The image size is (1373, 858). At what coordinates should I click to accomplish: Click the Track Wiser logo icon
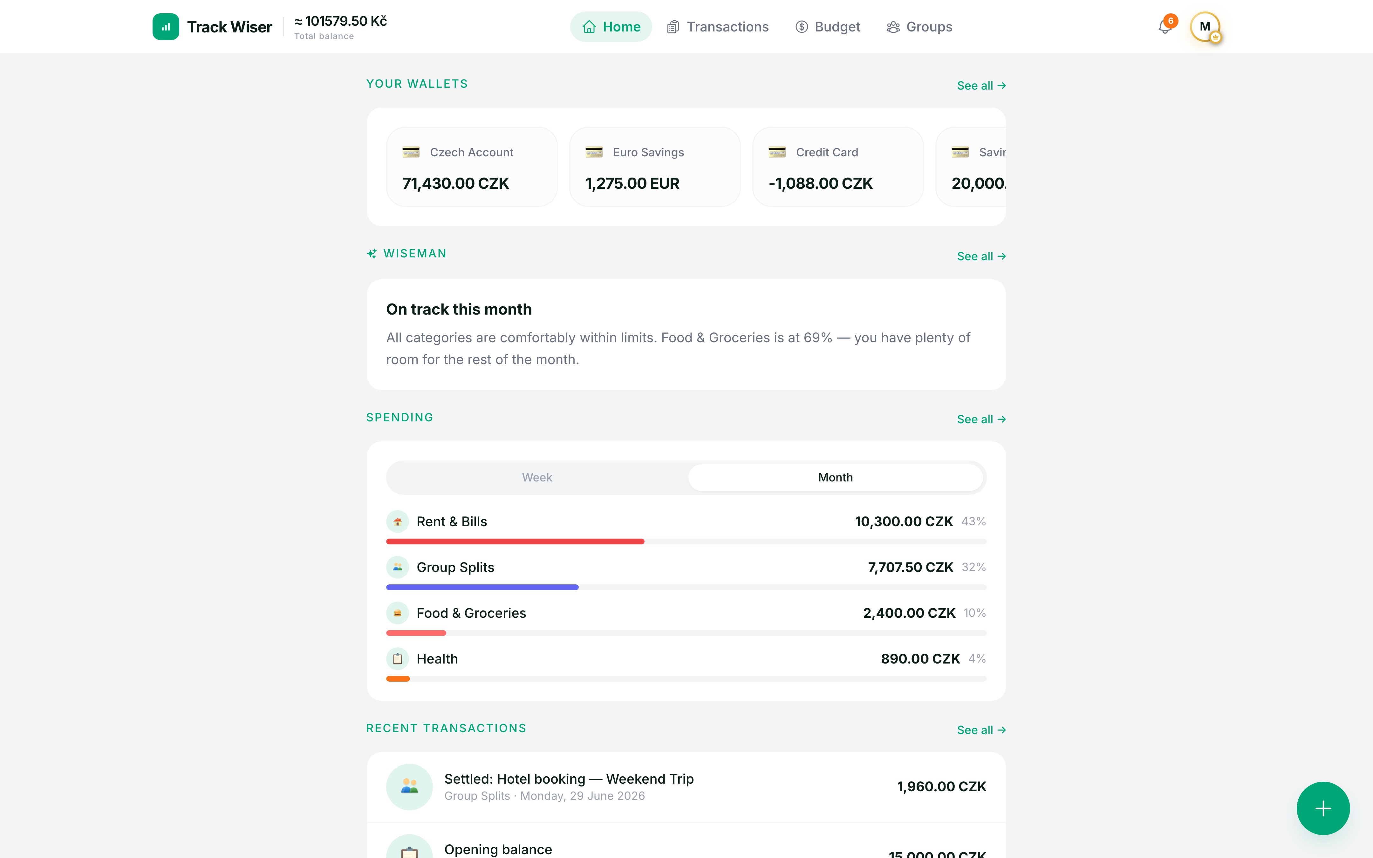click(166, 27)
